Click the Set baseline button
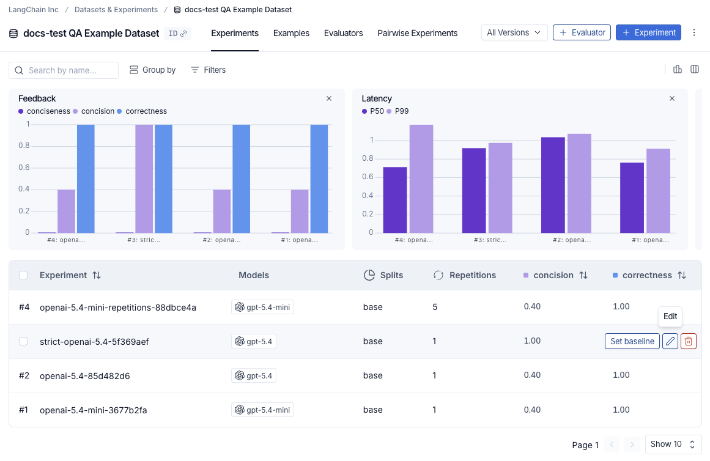Screen dimensions: 710x461 [632, 341]
